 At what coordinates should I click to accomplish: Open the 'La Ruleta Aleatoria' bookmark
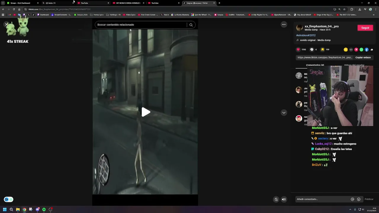pyautogui.click(x=180, y=15)
